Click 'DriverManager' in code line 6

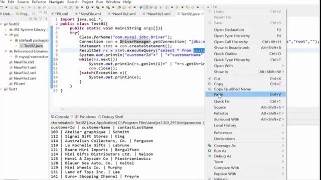coord(135,41)
